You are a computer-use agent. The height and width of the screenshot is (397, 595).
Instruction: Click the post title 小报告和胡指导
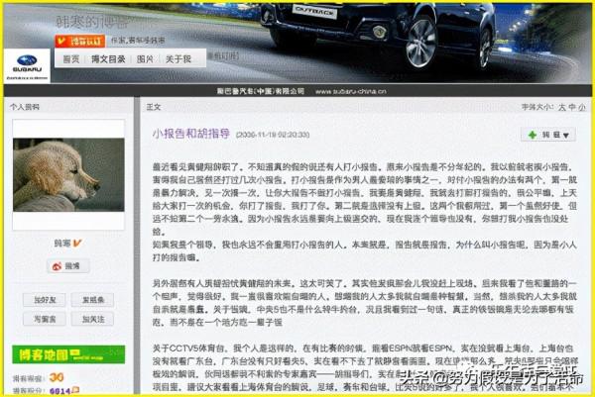coord(191,134)
